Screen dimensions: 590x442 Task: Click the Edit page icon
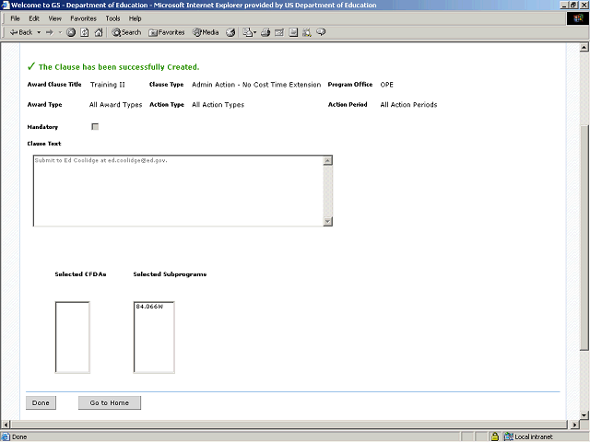[x=279, y=32]
